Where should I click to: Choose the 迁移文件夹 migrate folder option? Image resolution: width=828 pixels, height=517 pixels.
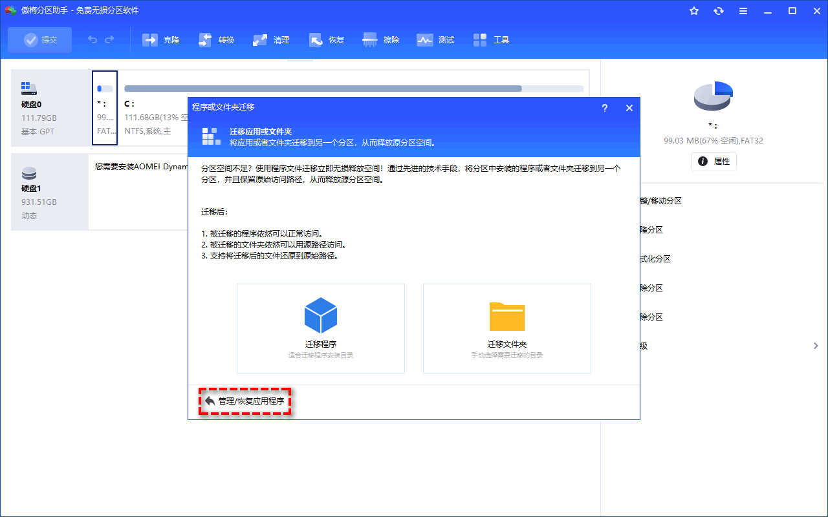[x=507, y=328]
